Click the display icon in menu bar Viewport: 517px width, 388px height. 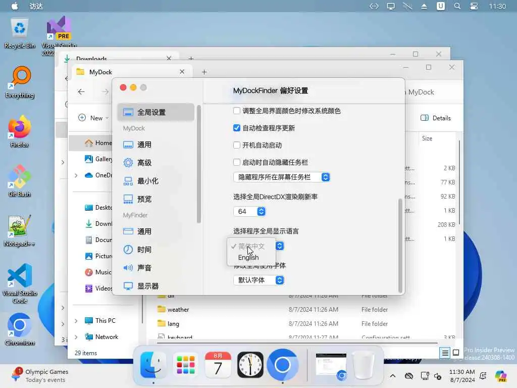pos(391,6)
